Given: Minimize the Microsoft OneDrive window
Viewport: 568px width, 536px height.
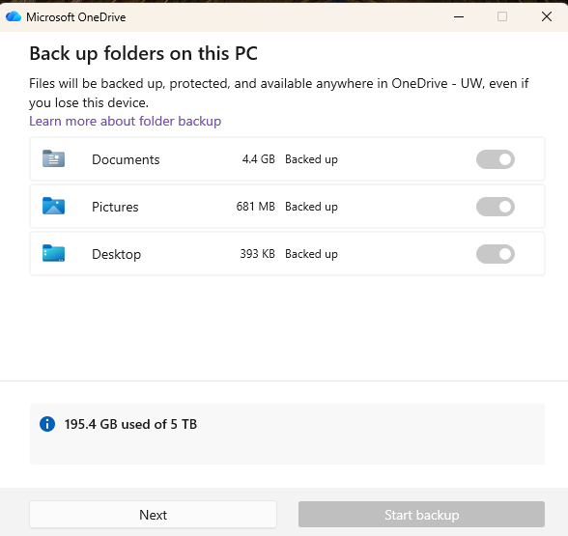Looking at the screenshot, I should (459, 16).
